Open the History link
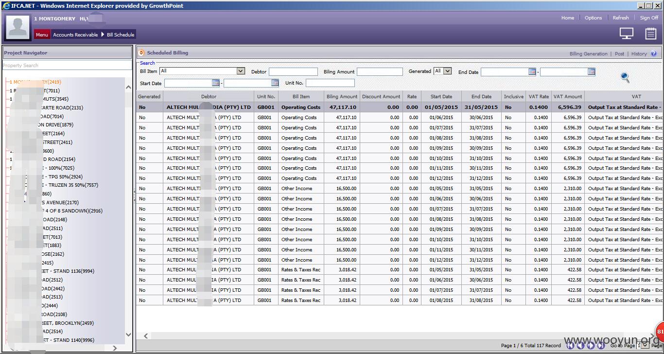664x354 pixels. click(639, 53)
